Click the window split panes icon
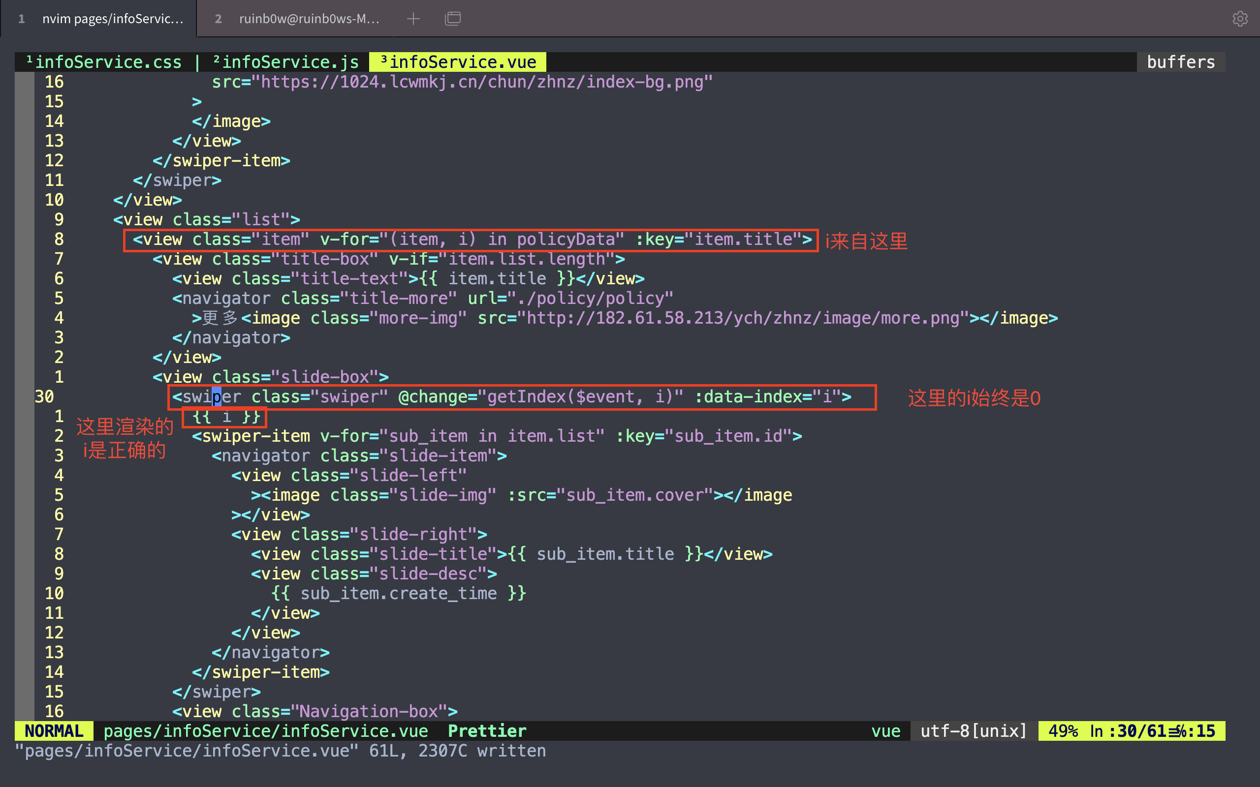Image resolution: width=1260 pixels, height=787 pixels. 452,19
